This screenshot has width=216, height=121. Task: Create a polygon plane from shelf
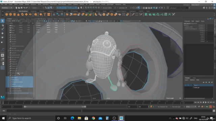click(x=26, y=14)
